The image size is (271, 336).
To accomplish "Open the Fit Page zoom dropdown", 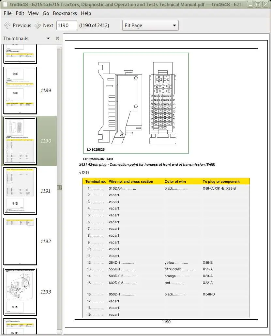I will (x=150, y=25).
